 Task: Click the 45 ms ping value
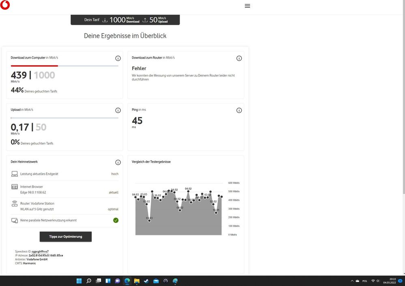click(137, 121)
